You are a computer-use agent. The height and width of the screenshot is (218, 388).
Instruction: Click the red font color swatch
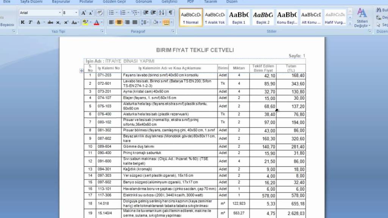coord(97,22)
